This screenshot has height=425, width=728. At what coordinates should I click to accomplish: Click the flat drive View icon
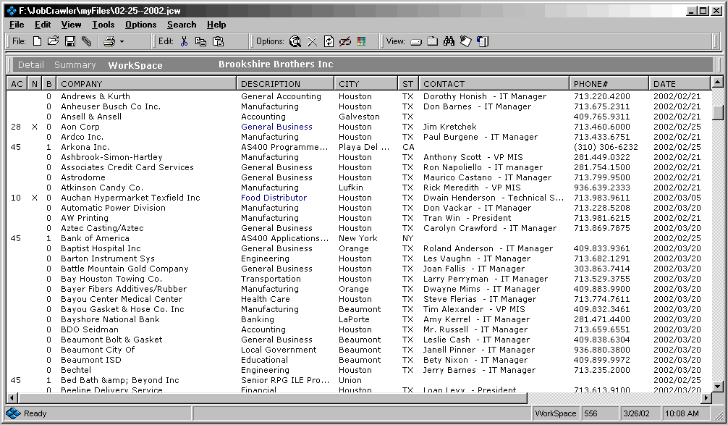(x=416, y=42)
